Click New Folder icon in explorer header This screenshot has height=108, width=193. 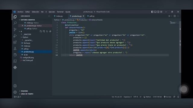tap(44, 31)
